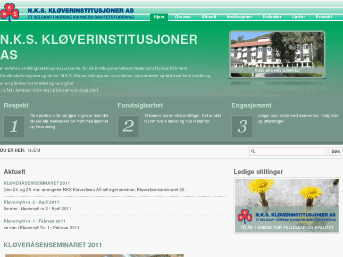Click the ET SELSKAP I NORSKE KVINNERS subtitle
The width and height of the screenshot is (343, 257).
pos(81,17)
